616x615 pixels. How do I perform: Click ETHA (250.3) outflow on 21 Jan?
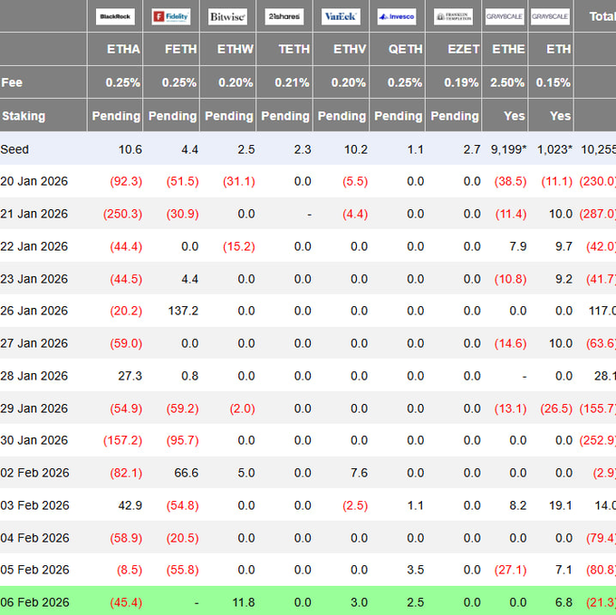coord(125,214)
